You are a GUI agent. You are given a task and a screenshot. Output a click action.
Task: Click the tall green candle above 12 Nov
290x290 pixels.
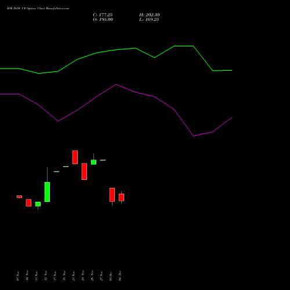(47, 192)
